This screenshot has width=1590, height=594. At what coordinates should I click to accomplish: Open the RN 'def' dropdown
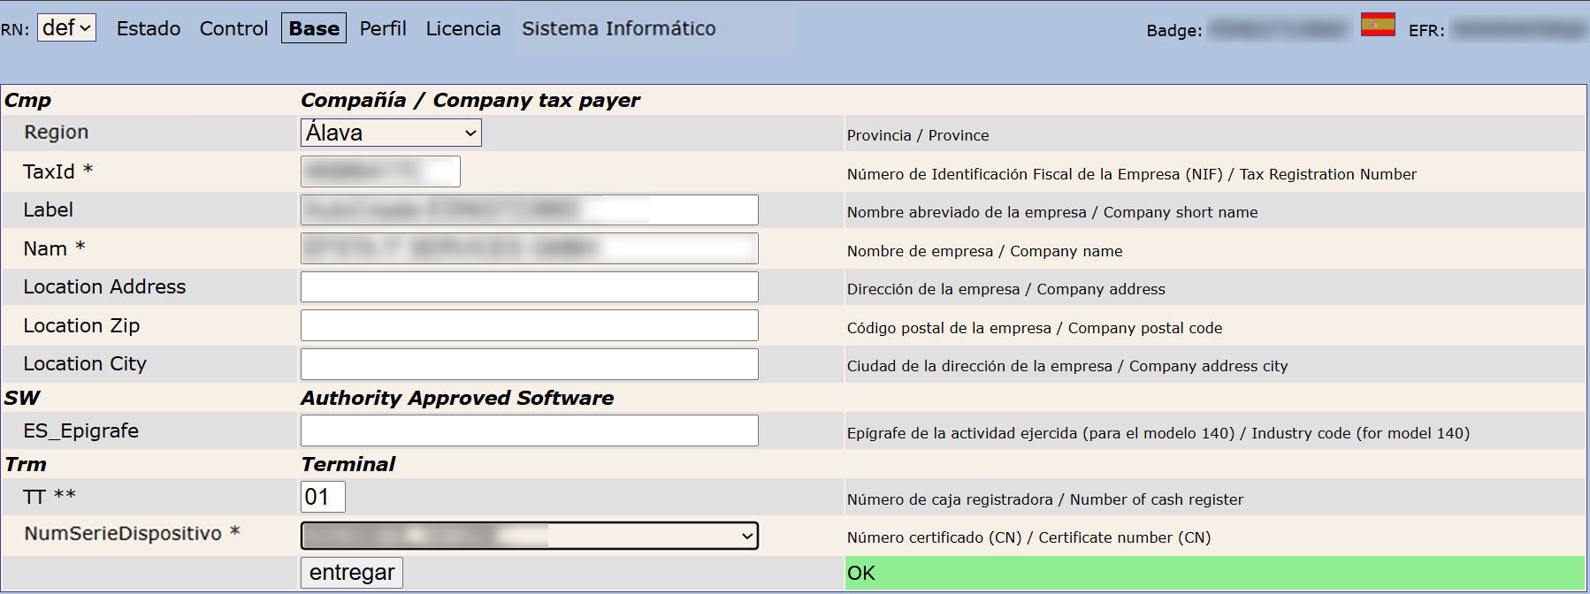[x=66, y=28]
